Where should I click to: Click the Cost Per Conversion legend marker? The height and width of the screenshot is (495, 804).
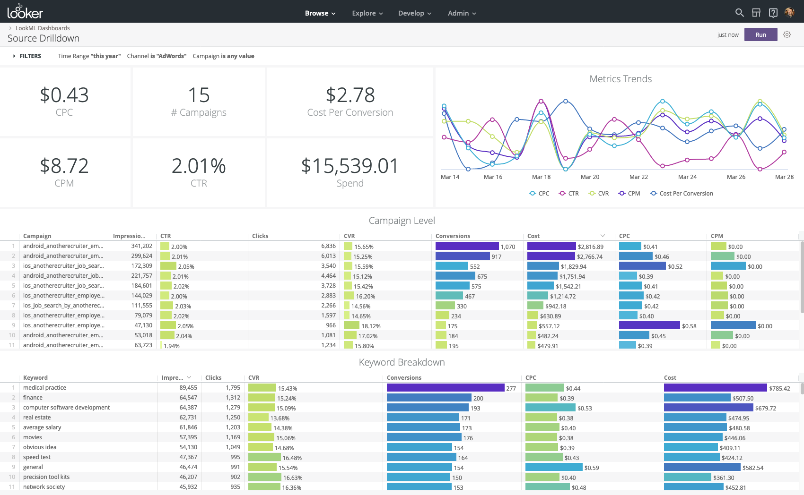[x=653, y=193]
